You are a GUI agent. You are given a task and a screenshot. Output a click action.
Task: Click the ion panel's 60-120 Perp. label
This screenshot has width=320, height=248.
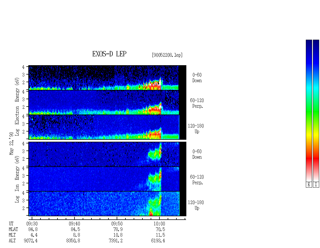click(x=197, y=180)
